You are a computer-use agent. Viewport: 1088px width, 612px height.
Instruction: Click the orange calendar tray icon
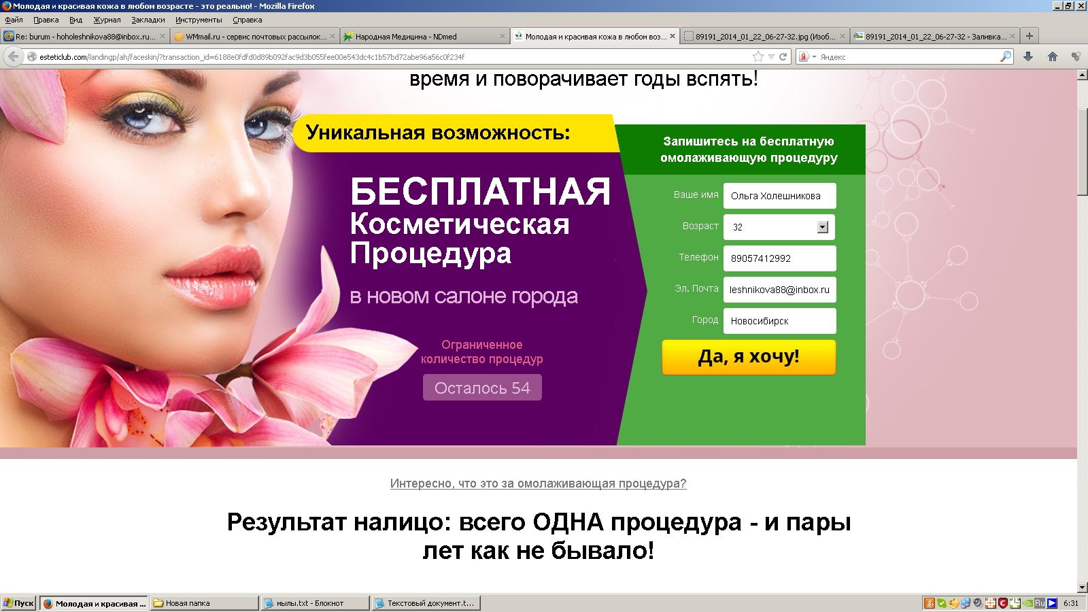(990, 603)
